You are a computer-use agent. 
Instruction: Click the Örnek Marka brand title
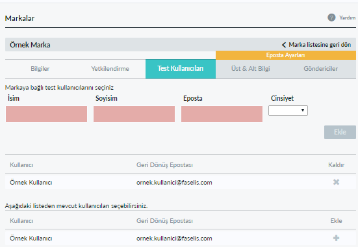click(30, 45)
